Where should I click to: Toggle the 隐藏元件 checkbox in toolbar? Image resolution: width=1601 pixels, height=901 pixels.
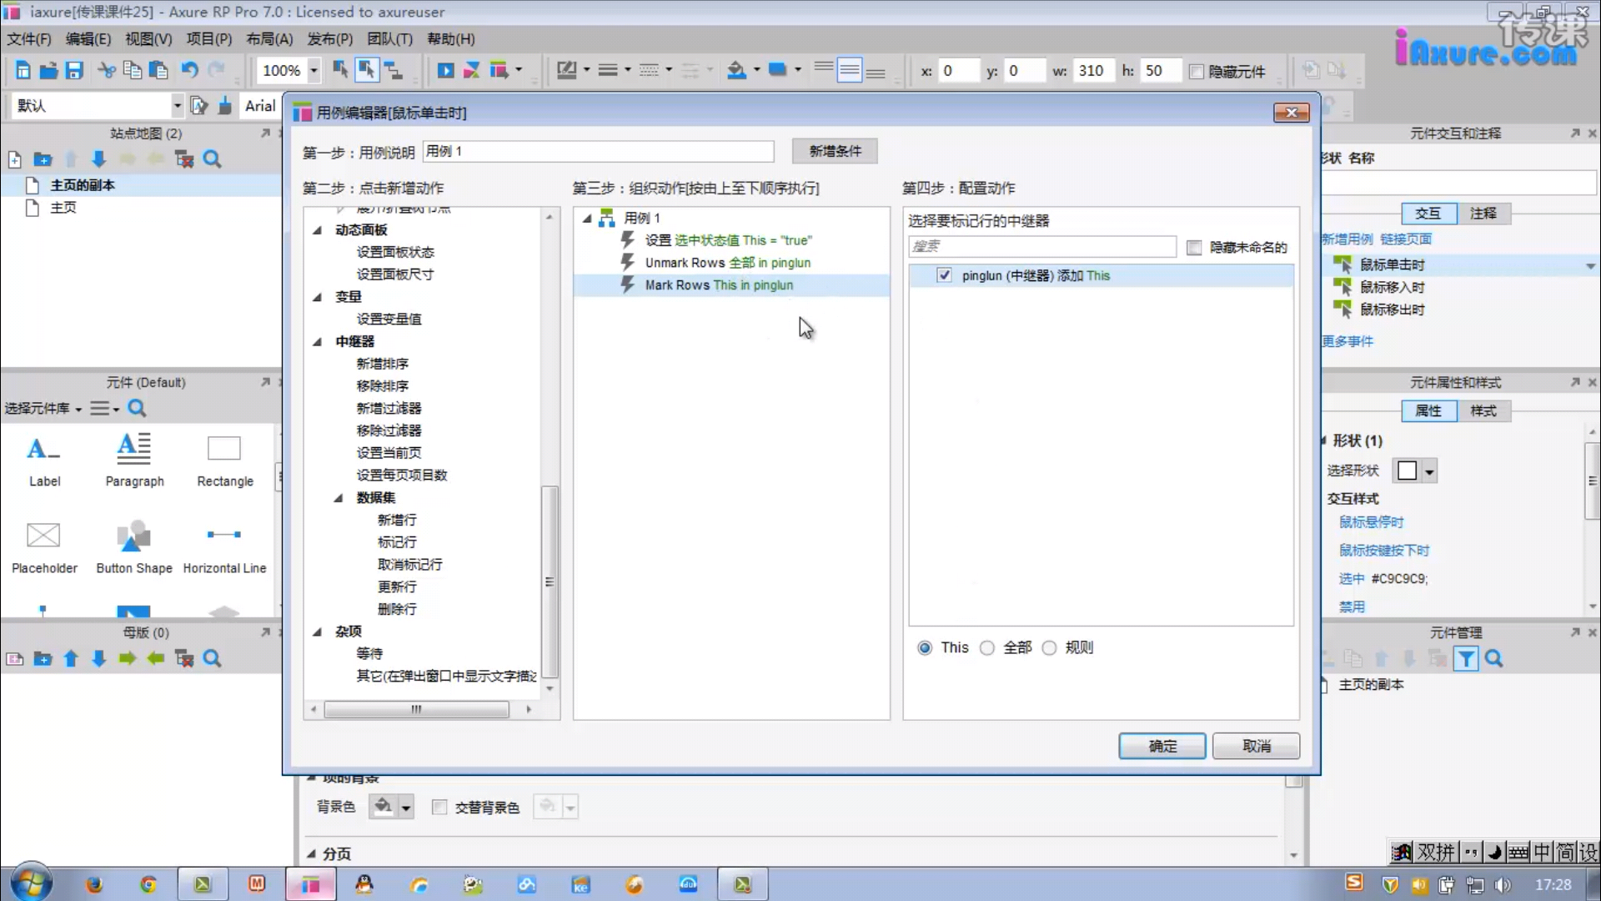click(x=1197, y=72)
